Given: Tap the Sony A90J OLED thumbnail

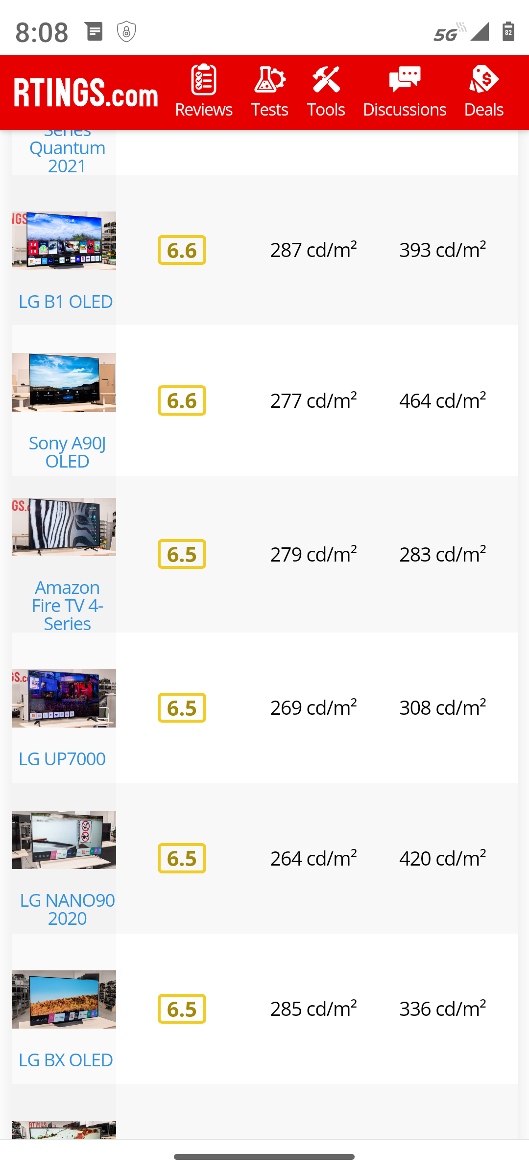Looking at the screenshot, I should pos(64,382).
